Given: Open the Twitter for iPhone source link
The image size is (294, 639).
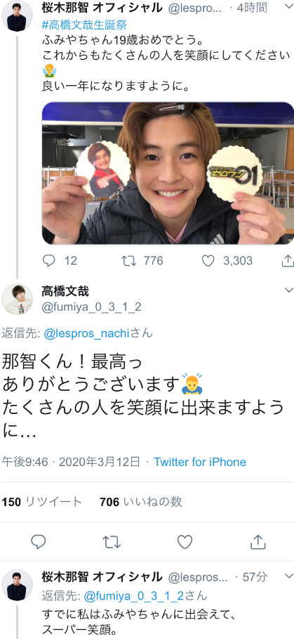Looking at the screenshot, I should (x=200, y=462).
